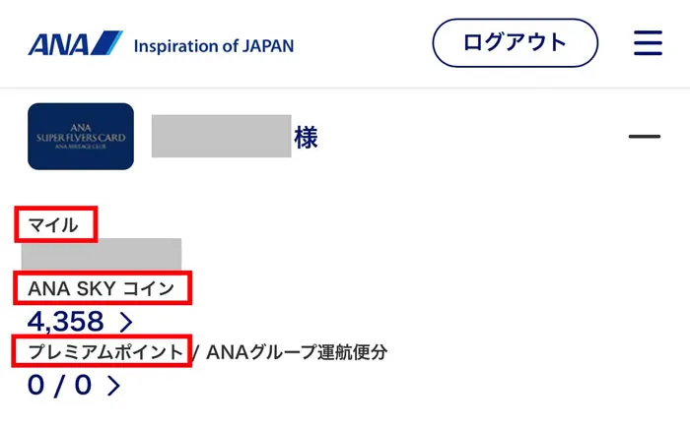This screenshot has width=690, height=427.
Task: Click the マイル label
Action: click(x=53, y=225)
